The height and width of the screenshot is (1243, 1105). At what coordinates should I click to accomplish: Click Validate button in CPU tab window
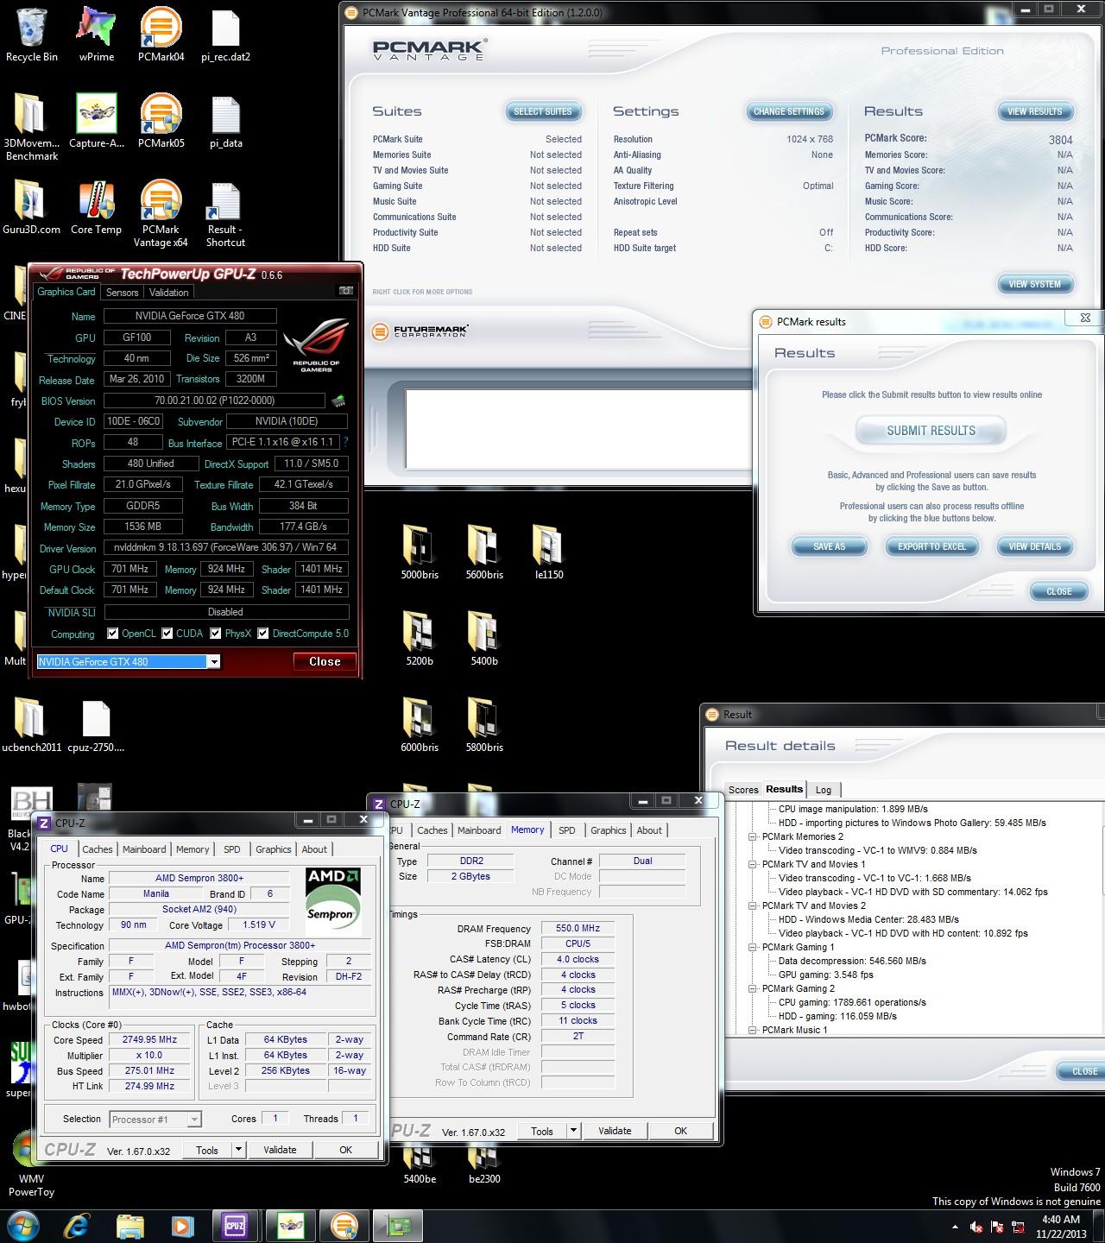pos(280,1150)
